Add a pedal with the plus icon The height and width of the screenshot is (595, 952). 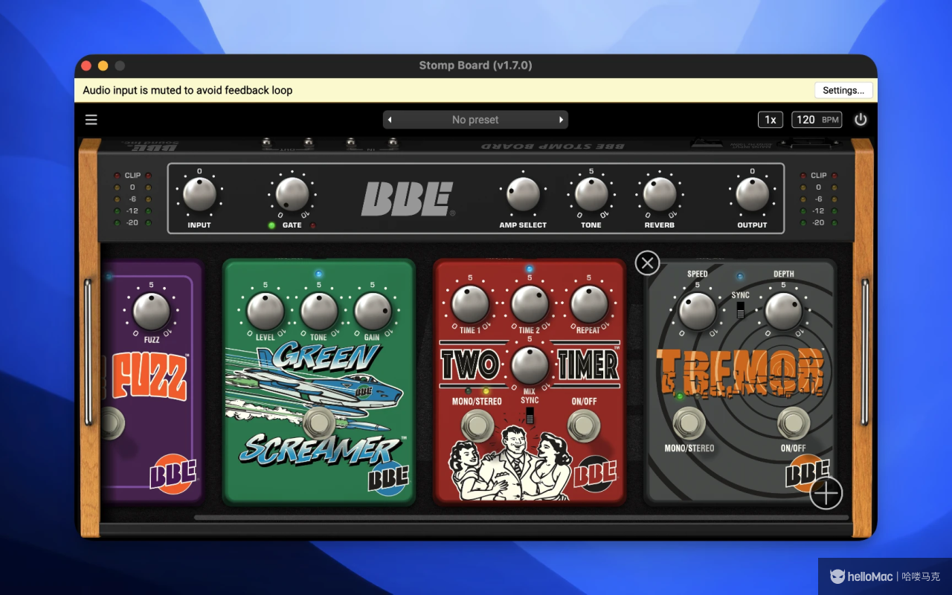[x=826, y=493]
